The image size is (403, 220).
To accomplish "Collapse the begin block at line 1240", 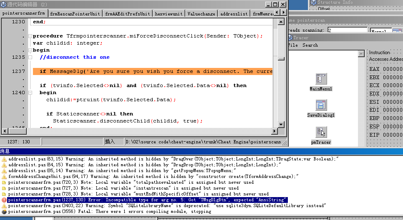I will pos(30,92).
